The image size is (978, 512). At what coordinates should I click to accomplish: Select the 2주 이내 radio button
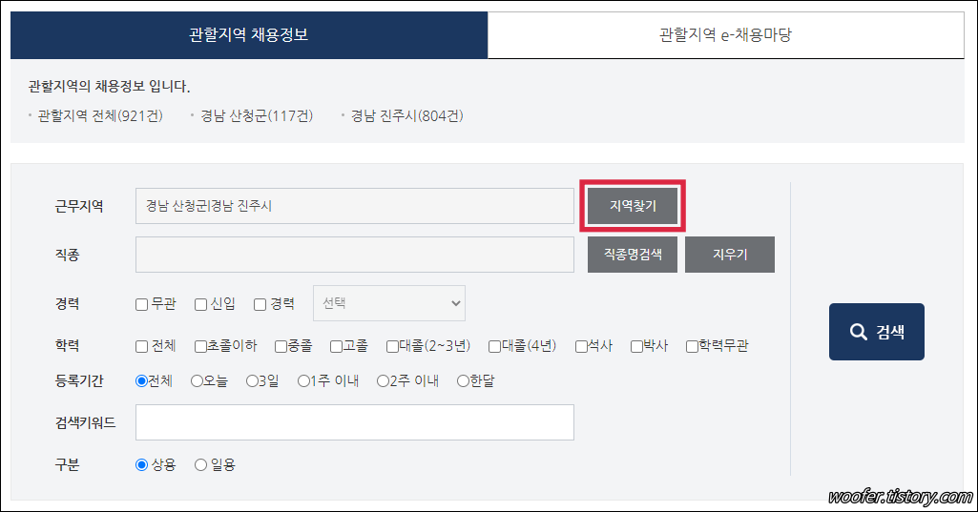pos(383,381)
